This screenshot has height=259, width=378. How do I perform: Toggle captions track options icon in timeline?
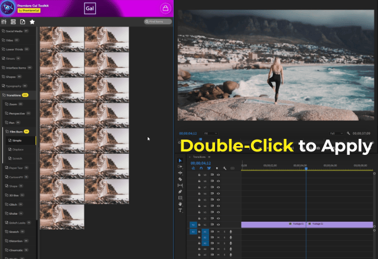coord(232,169)
